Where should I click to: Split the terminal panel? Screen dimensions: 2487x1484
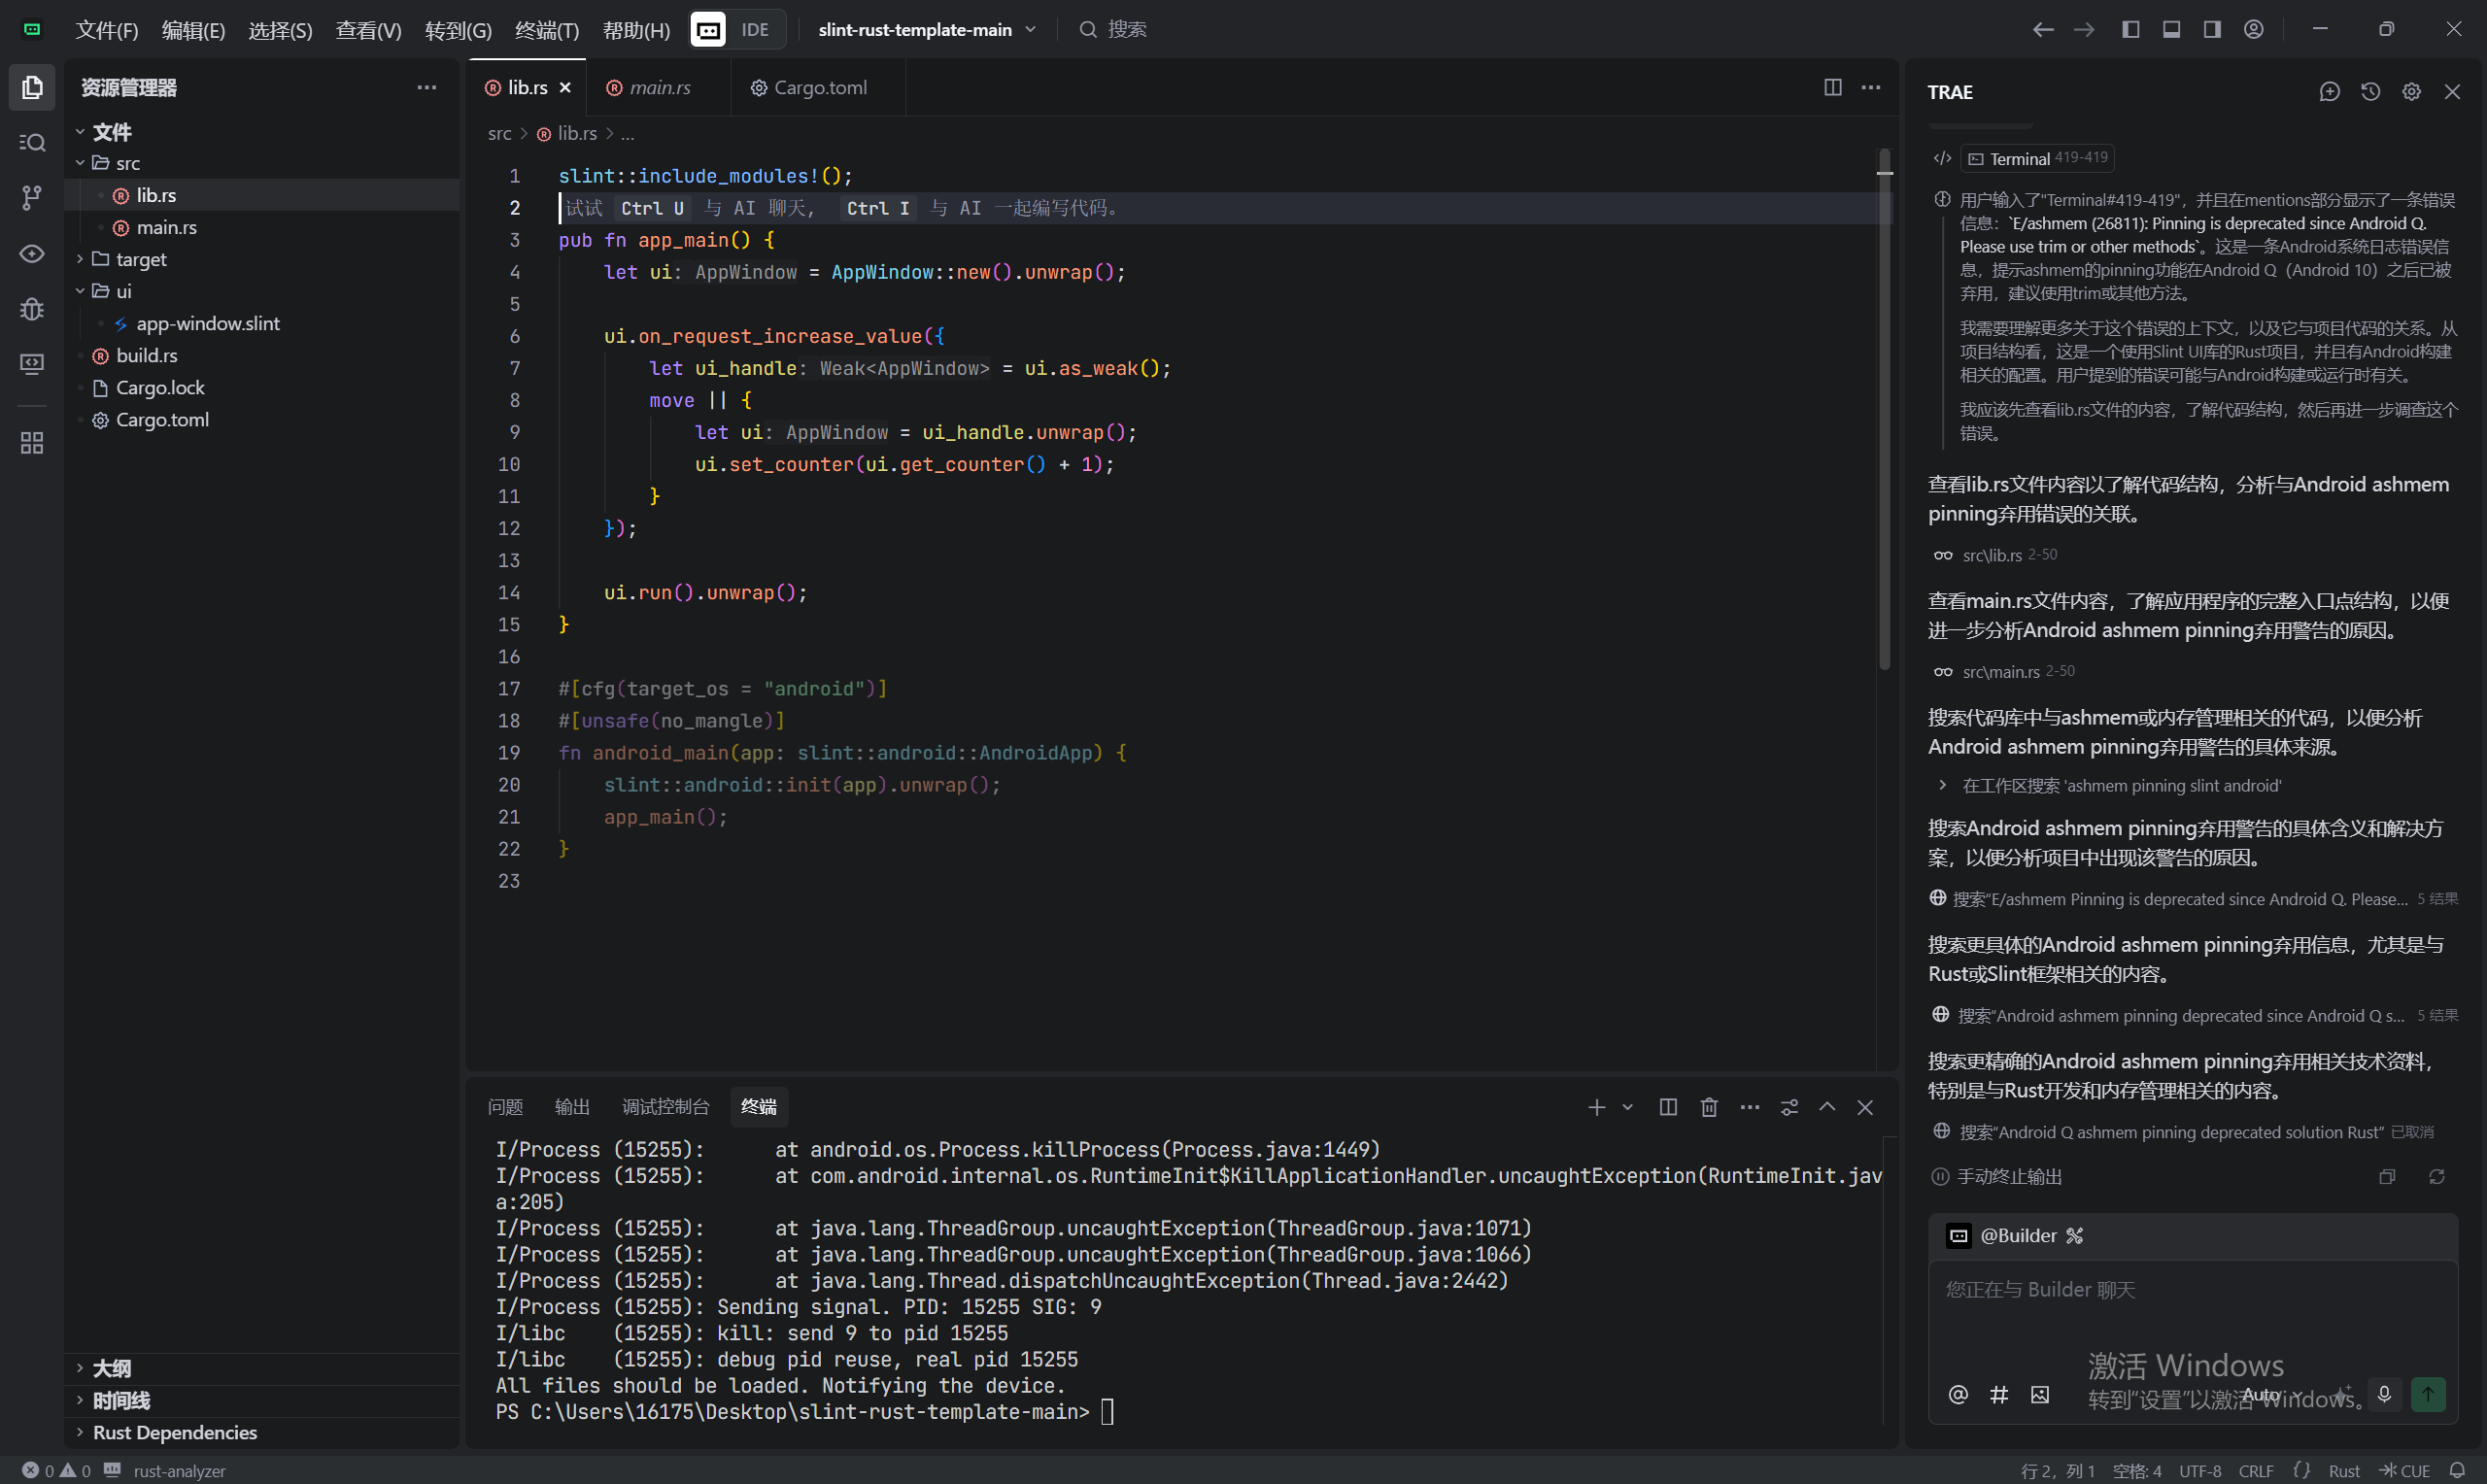pos(1668,1107)
